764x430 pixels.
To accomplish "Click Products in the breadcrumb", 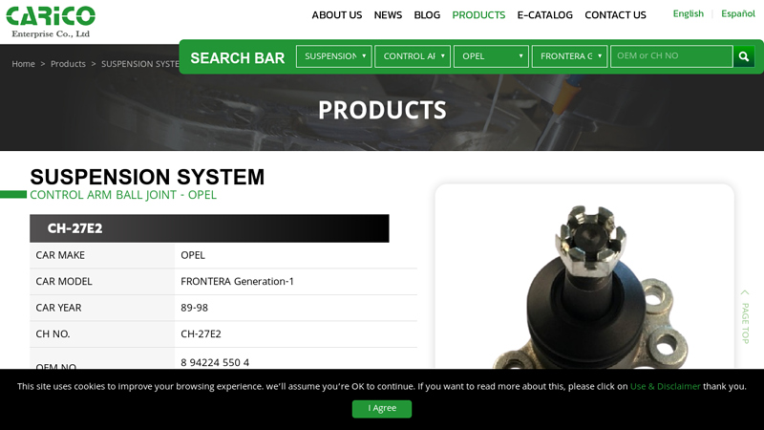I will tap(68, 64).
